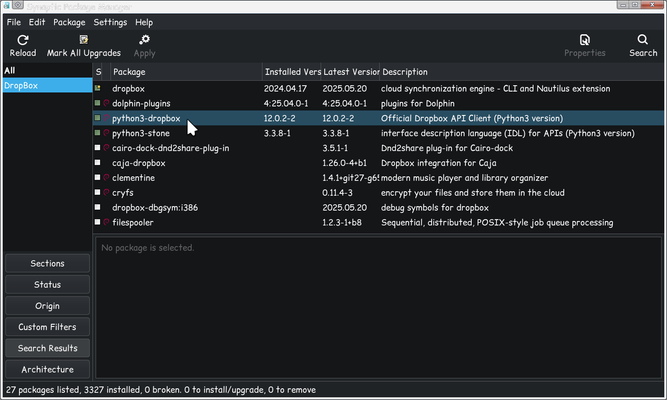Click the Debian swirl icon beside cryfs
This screenshot has width=667, height=400.
[106, 193]
